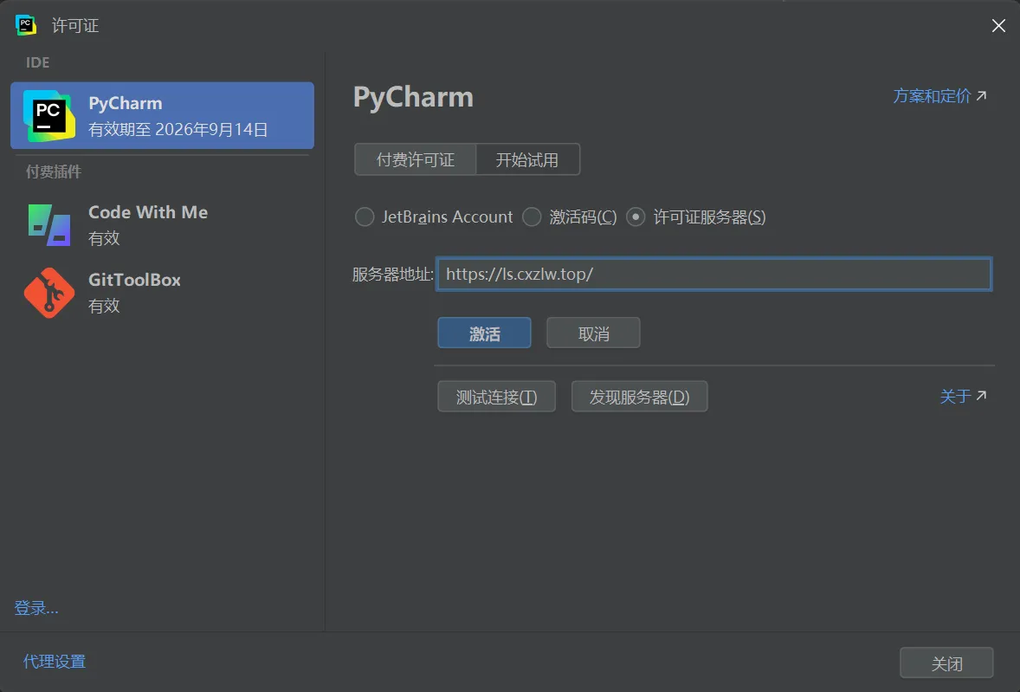Switch to the 付费许可证 tab
Screen dimensions: 1020x692
415,159
